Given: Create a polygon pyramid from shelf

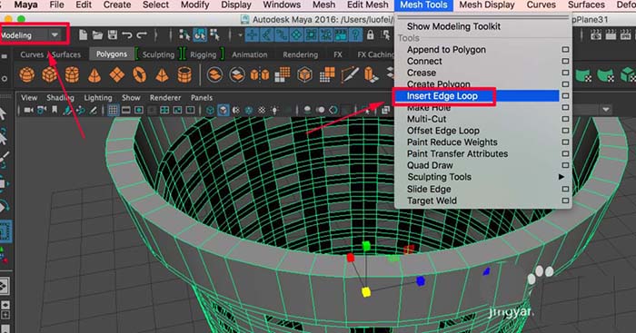Looking at the screenshot, I should click(162, 75).
